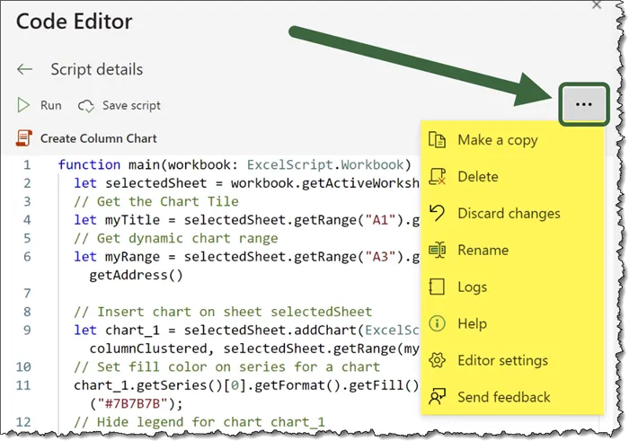Click the Make a copy icon

pyautogui.click(x=438, y=140)
